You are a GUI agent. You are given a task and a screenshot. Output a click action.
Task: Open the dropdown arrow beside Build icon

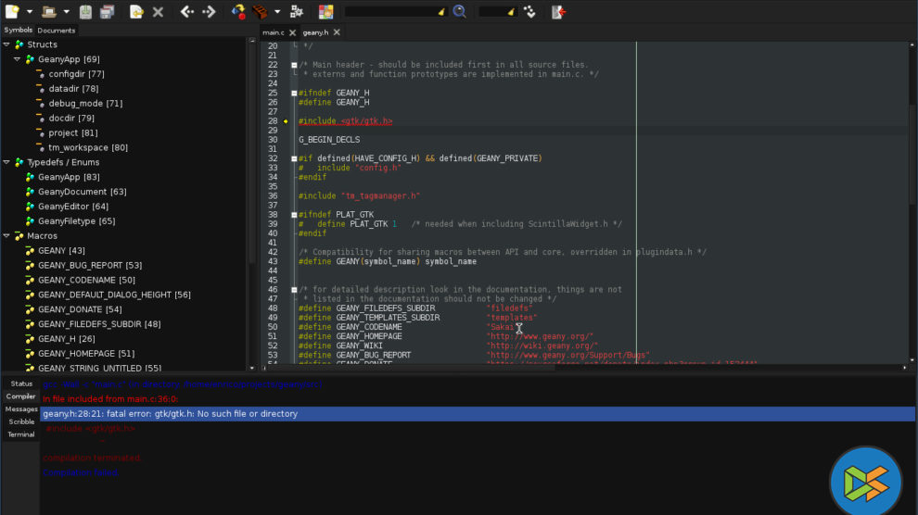277,12
